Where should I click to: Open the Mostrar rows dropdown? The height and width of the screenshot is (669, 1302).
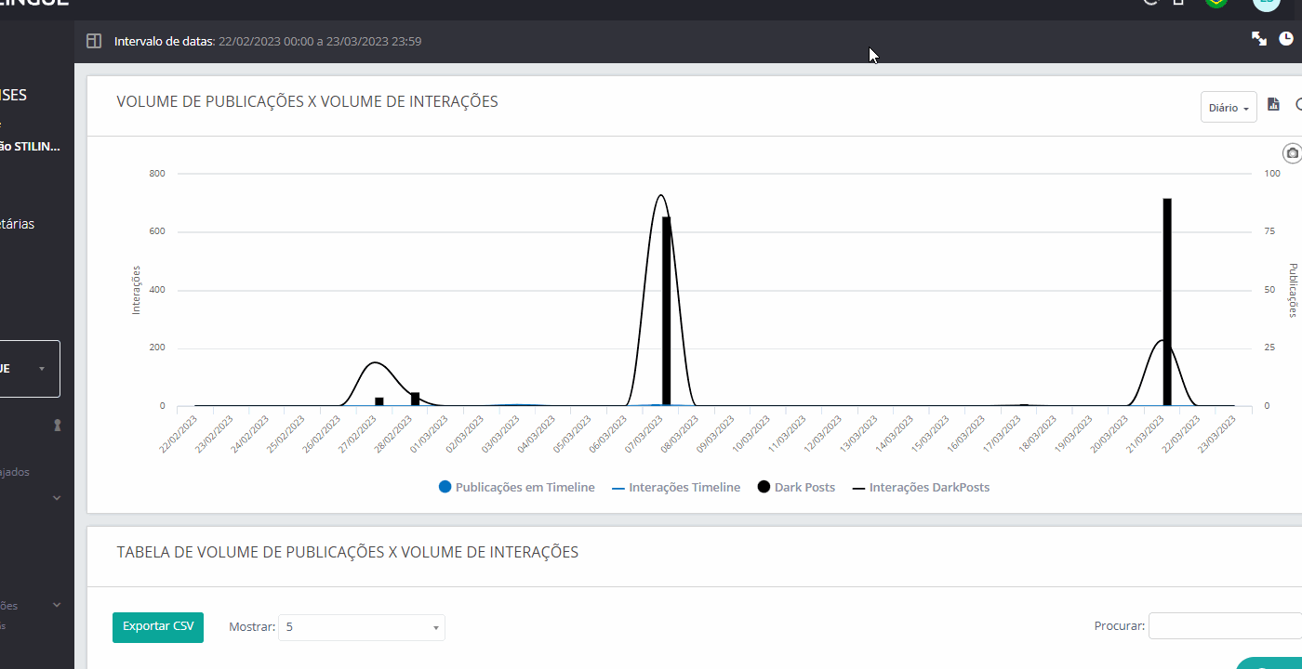(x=361, y=627)
